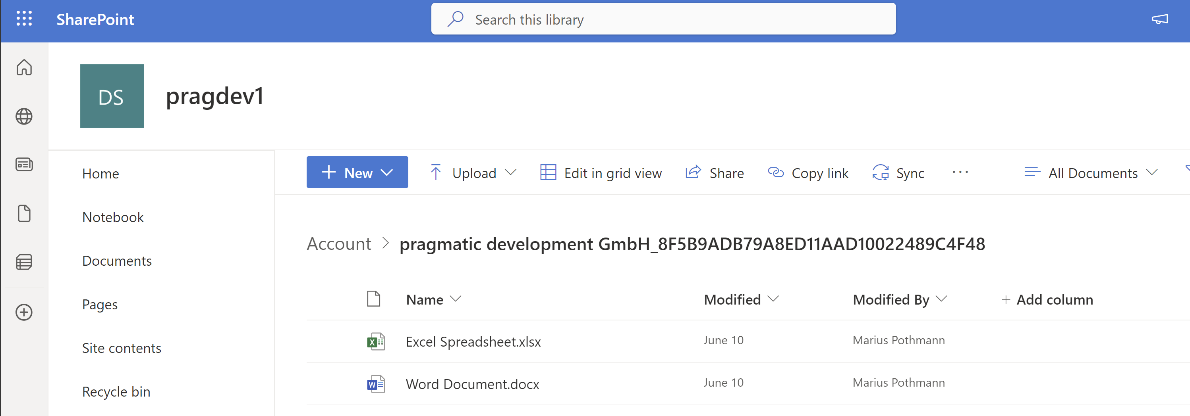This screenshot has width=1190, height=416.
Task: Click Marius Pothmann in Excel Spreadsheet row
Action: pos(898,340)
